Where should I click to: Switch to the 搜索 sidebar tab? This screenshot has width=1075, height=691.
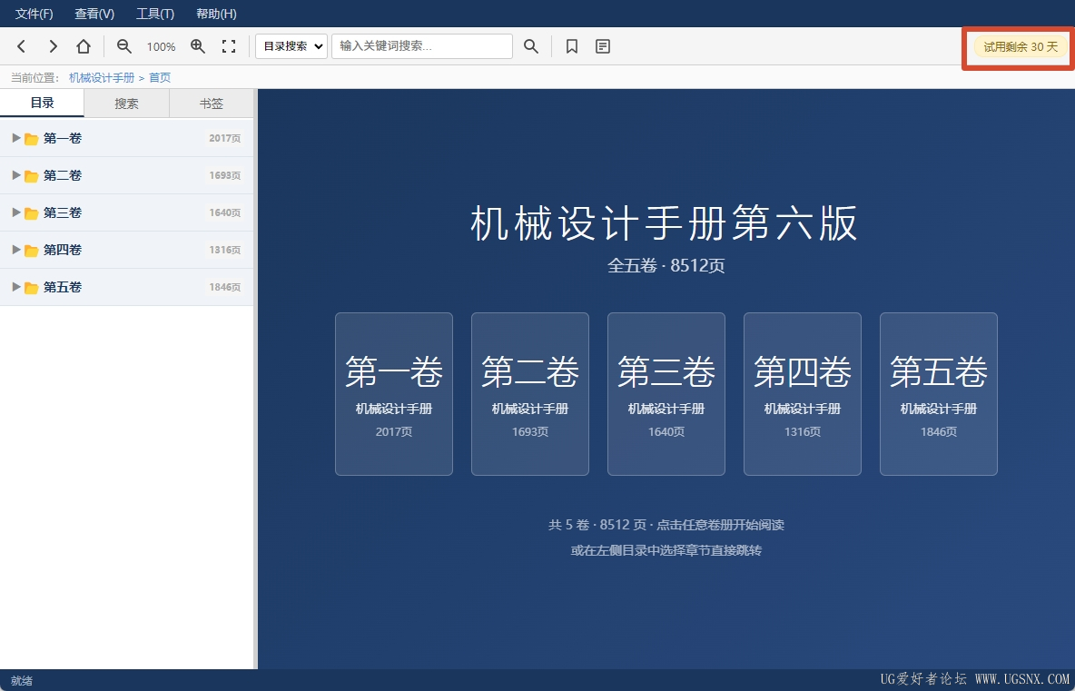tap(127, 104)
